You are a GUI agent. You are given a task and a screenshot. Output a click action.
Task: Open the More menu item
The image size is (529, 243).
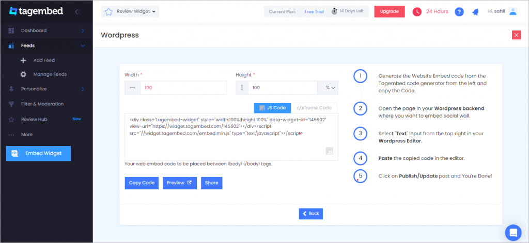tap(27, 135)
